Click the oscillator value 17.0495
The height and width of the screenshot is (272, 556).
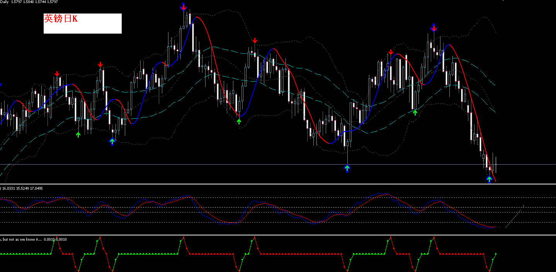(36, 189)
